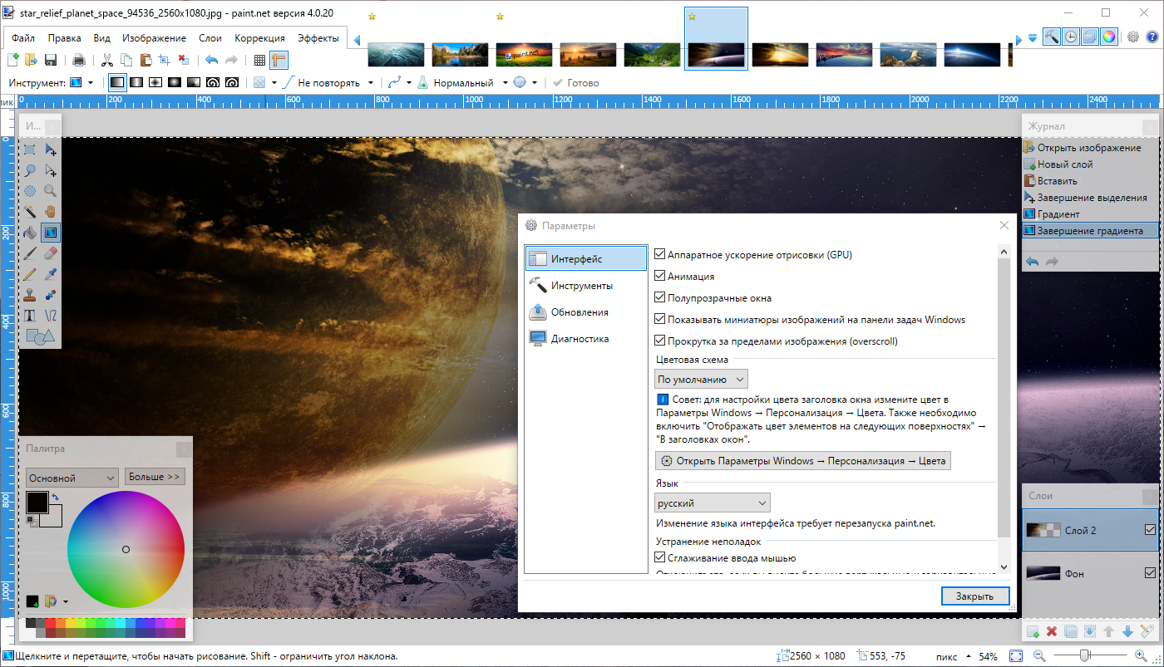The width and height of the screenshot is (1164, 667).
Task: Toggle taskbar thumbnails checkbox
Action: (660, 319)
